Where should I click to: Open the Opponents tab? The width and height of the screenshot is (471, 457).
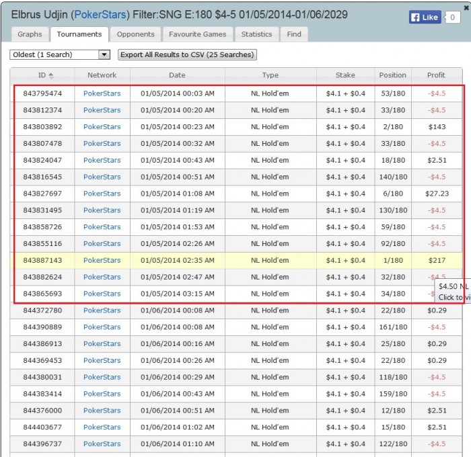pos(135,34)
